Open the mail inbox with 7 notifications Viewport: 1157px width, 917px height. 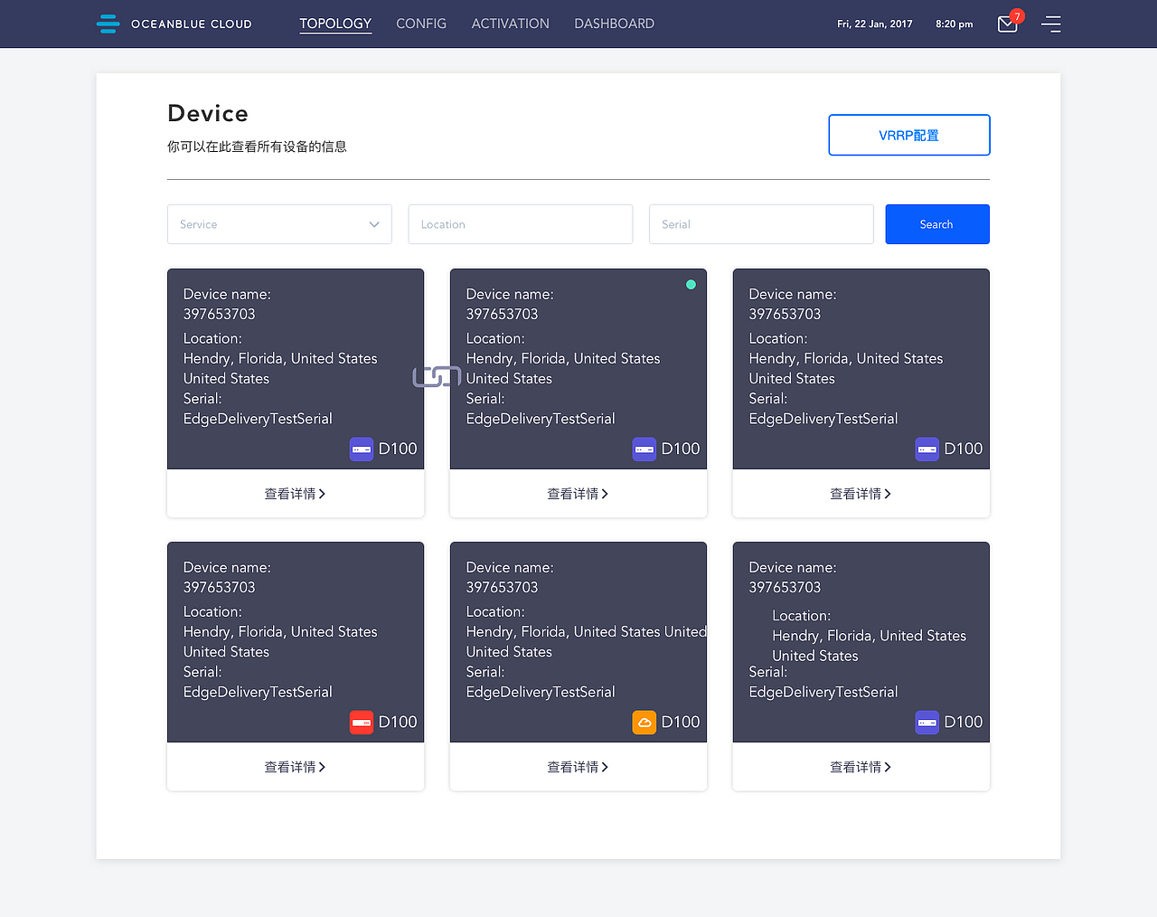click(x=1007, y=24)
